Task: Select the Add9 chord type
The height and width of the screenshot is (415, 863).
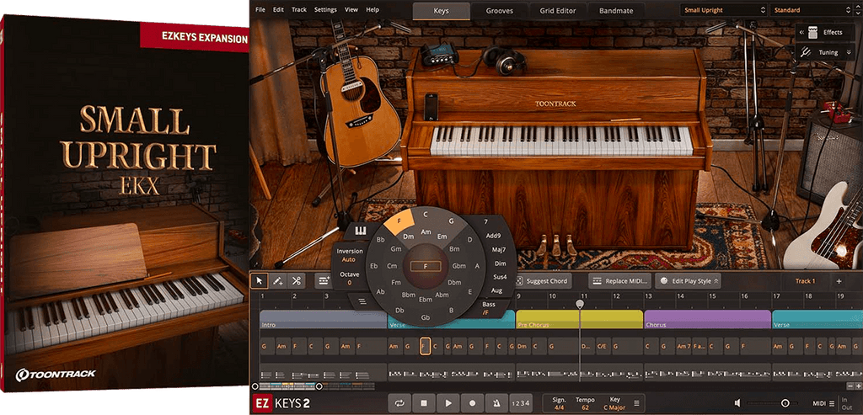Action: coord(494,236)
